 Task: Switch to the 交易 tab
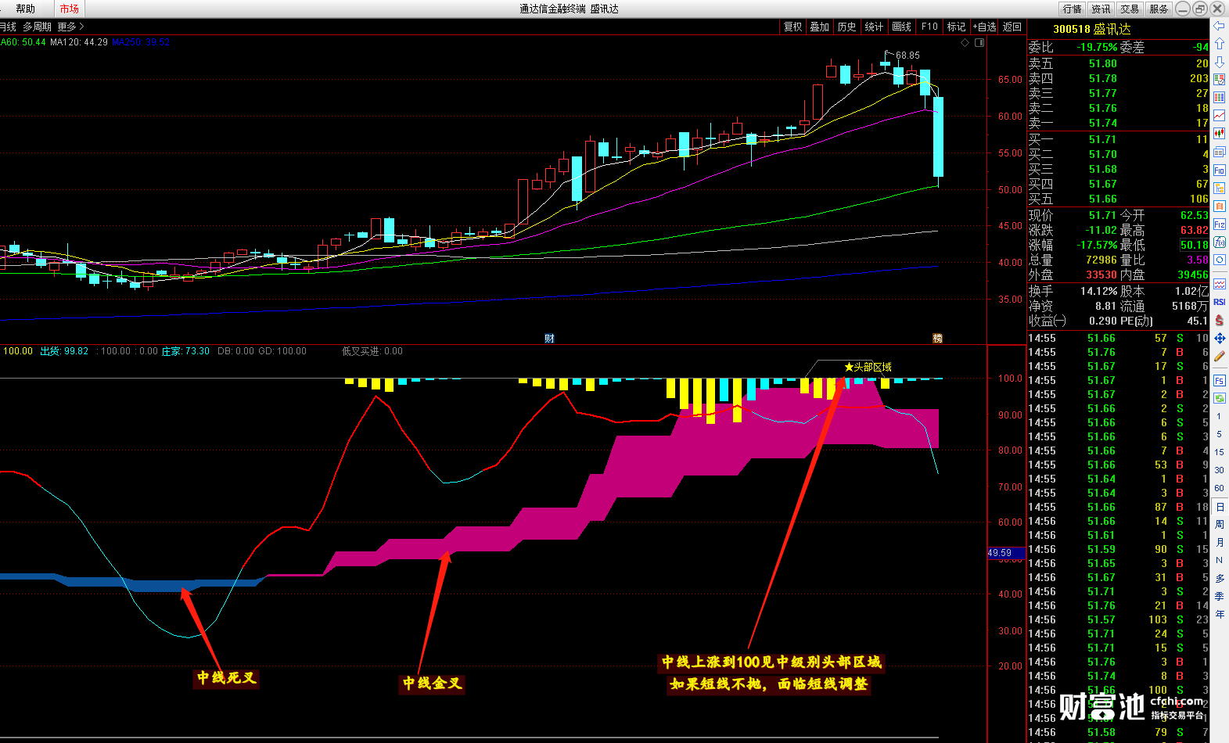tap(1130, 9)
